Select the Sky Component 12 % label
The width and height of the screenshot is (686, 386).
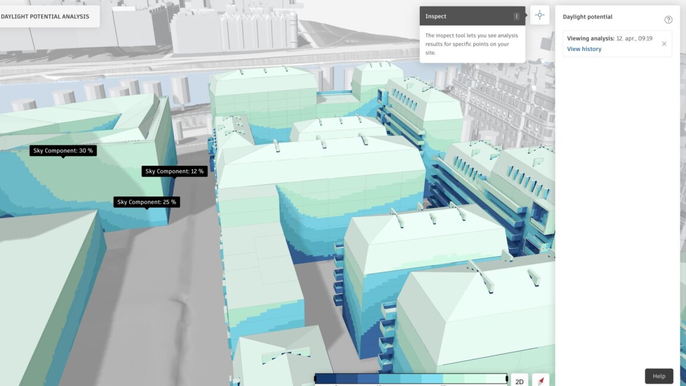174,171
